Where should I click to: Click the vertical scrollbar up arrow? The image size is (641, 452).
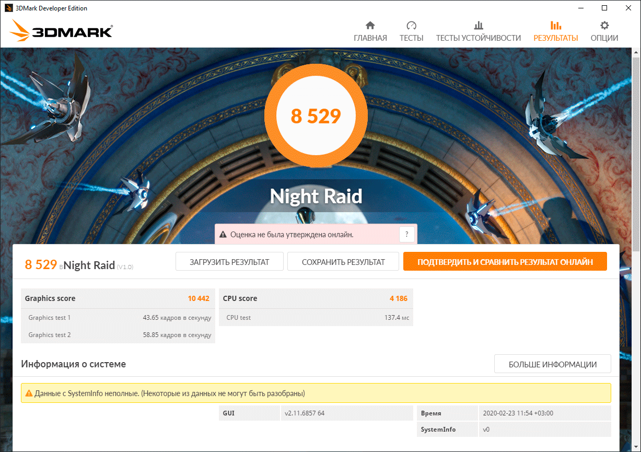click(x=636, y=52)
